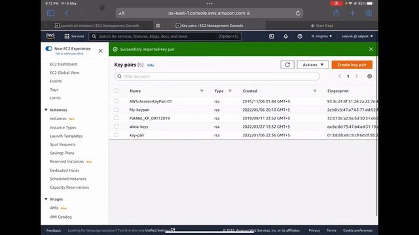The width and height of the screenshot is (419, 235).
Task: Open the Info link beside Key pairs
Action: pyautogui.click(x=151, y=65)
